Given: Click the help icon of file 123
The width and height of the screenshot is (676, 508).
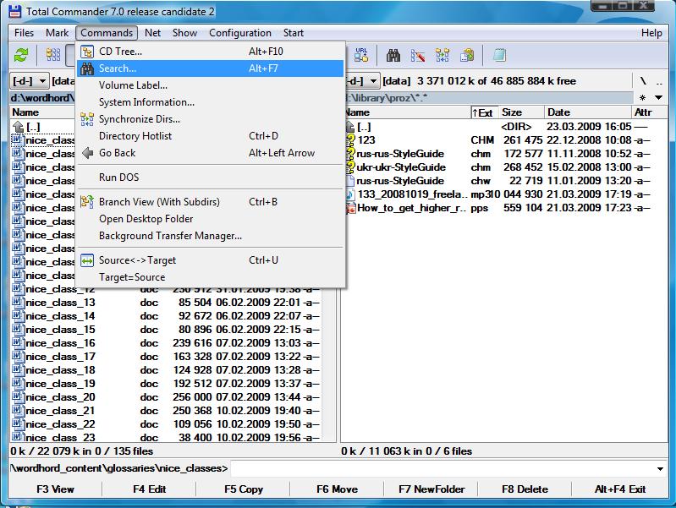Looking at the screenshot, I should pos(350,140).
